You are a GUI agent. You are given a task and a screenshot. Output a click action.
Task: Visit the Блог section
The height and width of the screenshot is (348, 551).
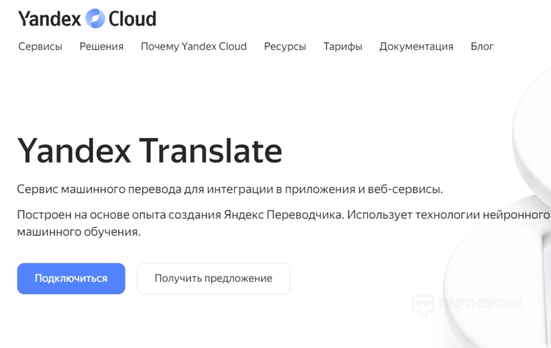click(x=482, y=46)
